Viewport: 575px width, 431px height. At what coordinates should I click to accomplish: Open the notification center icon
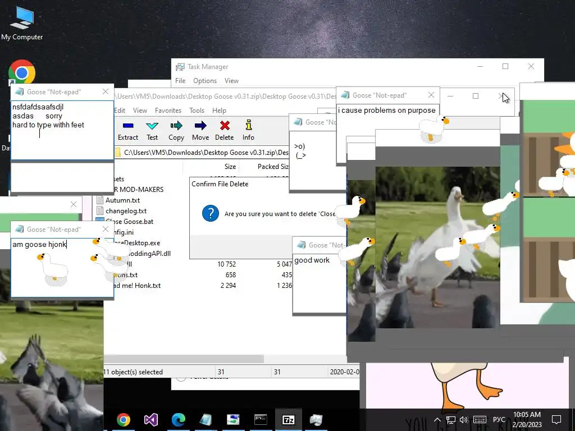click(556, 420)
